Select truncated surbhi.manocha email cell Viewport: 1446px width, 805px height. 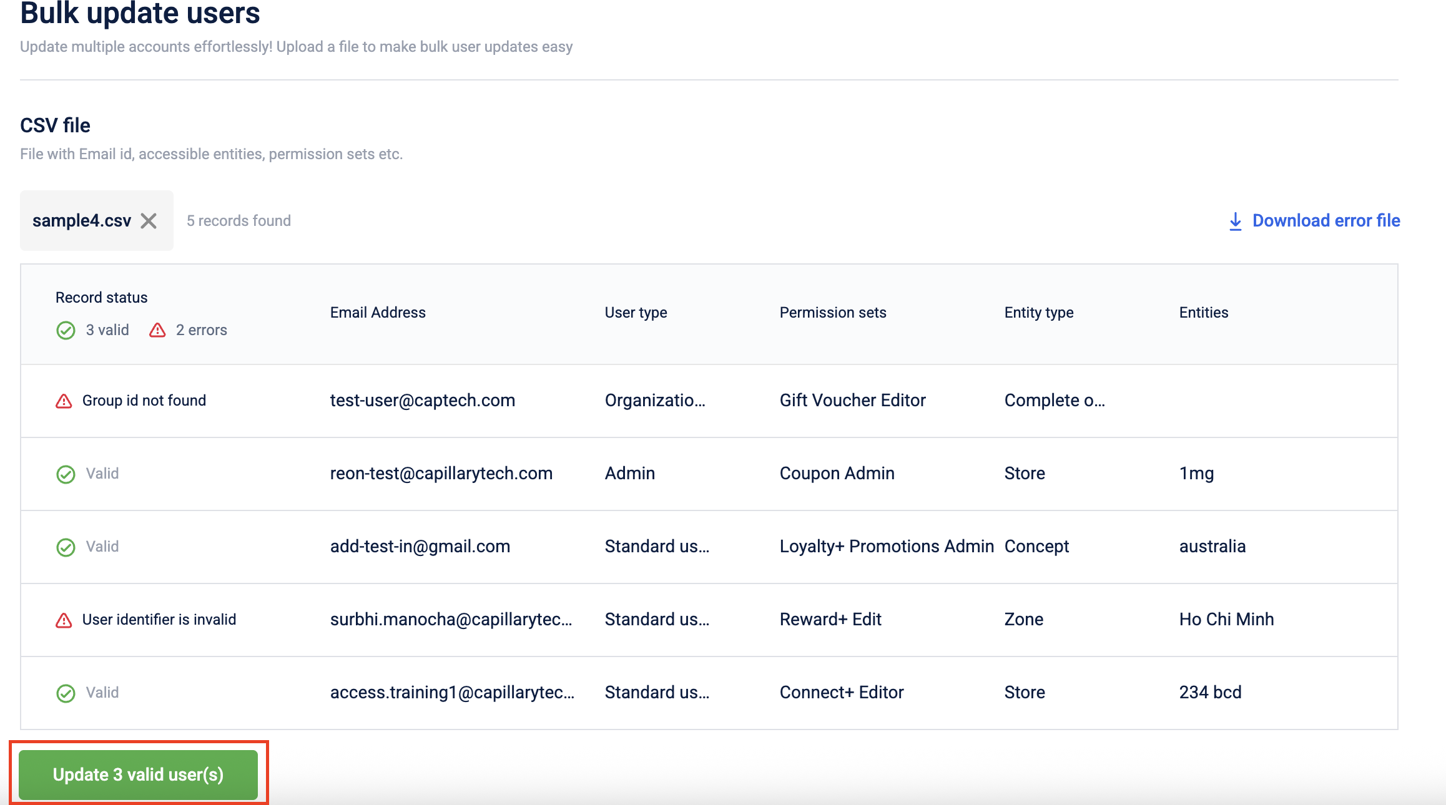coord(451,620)
